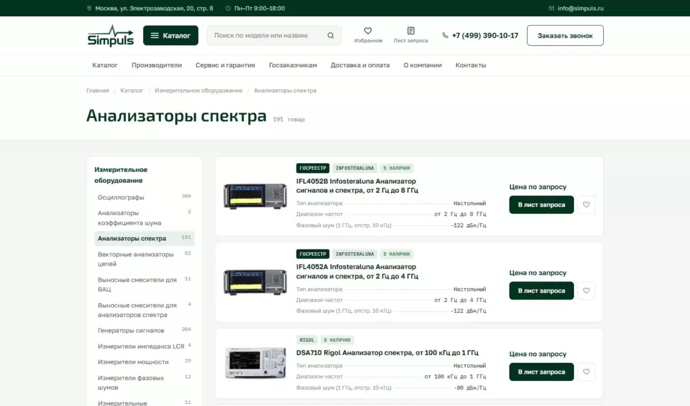Go to Измерительное оборудование breadcrumb
Viewport: 690px width, 406px height.
tap(199, 90)
